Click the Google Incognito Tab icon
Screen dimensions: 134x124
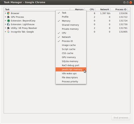pos(8,32)
